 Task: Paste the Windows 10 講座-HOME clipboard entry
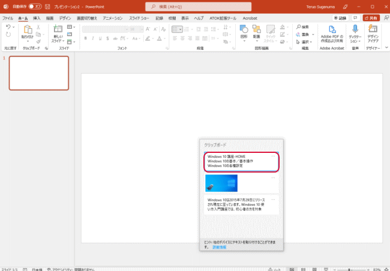pos(241,161)
